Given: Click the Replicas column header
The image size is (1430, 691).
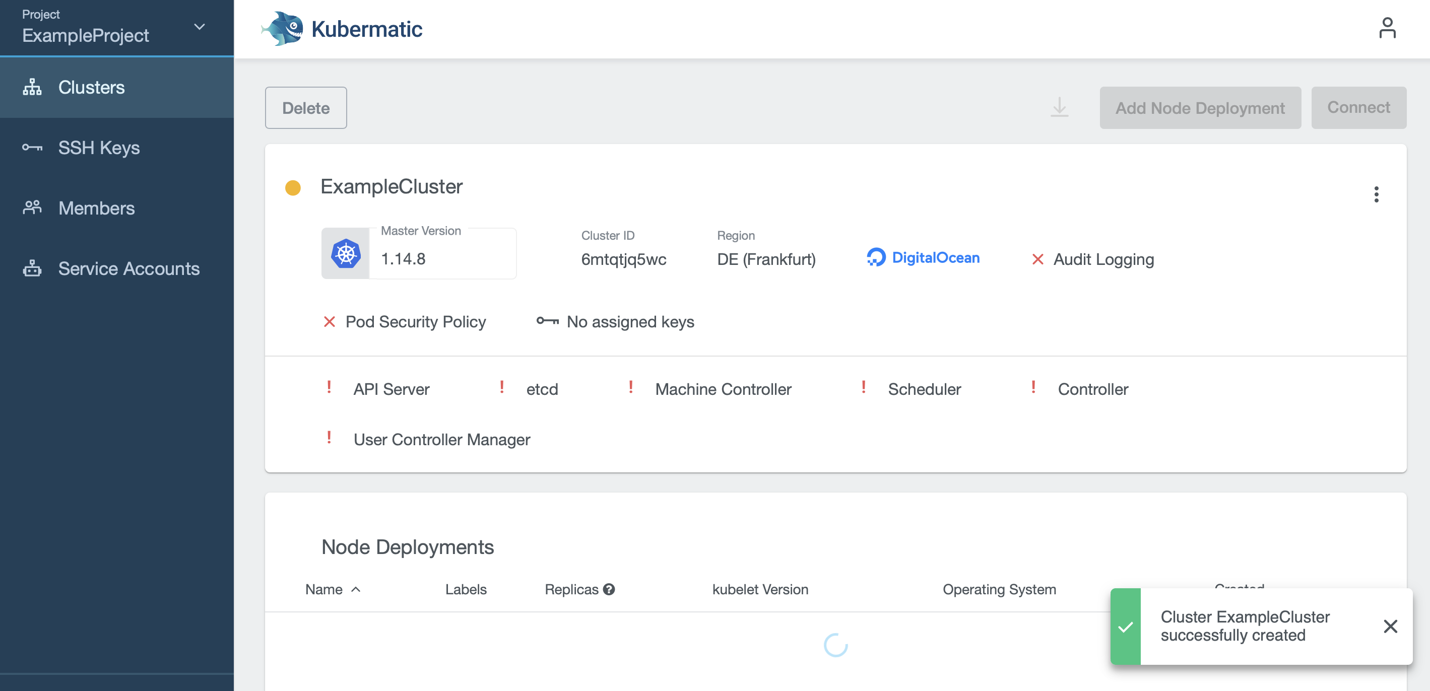Looking at the screenshot, I should point(571,589).
